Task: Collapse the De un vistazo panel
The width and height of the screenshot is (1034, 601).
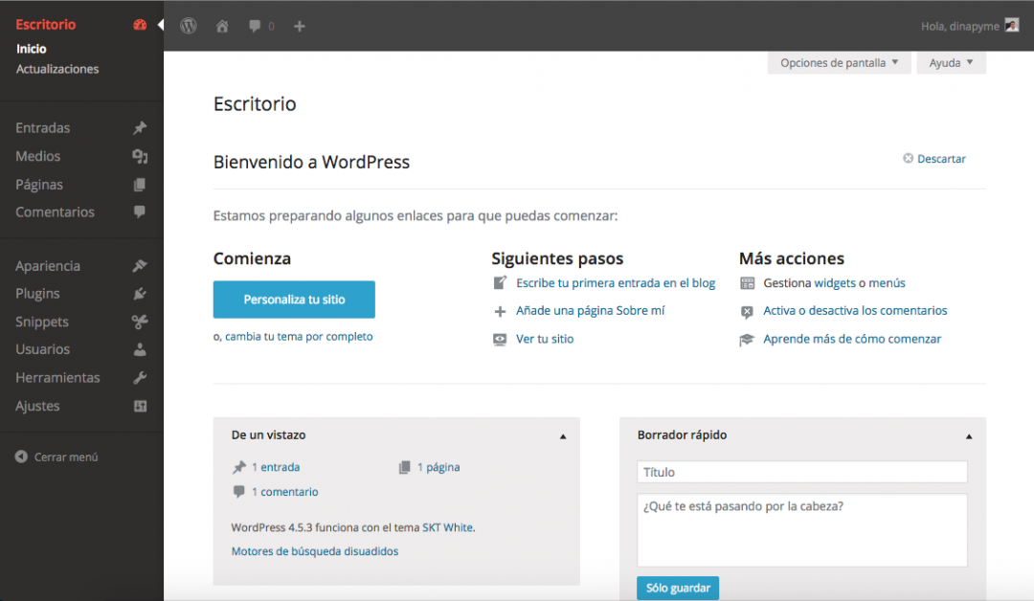Action: (563, 435)
